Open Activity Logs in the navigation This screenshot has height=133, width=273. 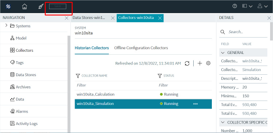pyautogui.click(x=24, y=124)
